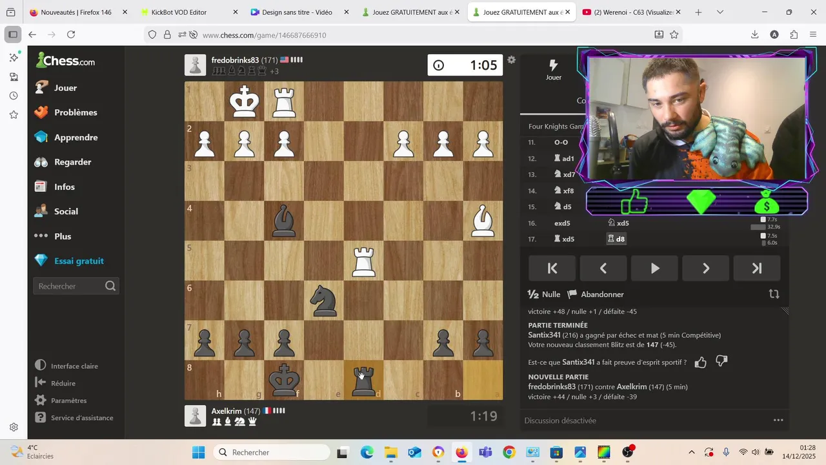Viewport: 826px width, 465px height.
Task: Click the green money bag overlay icon
Action: click(767, 202)
